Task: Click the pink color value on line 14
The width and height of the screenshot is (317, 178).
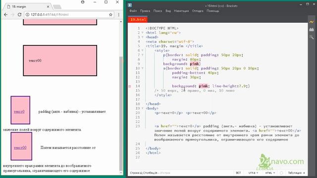Action: [x=204, y=86]
